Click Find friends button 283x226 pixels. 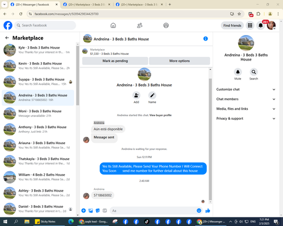tap(232, 25)
